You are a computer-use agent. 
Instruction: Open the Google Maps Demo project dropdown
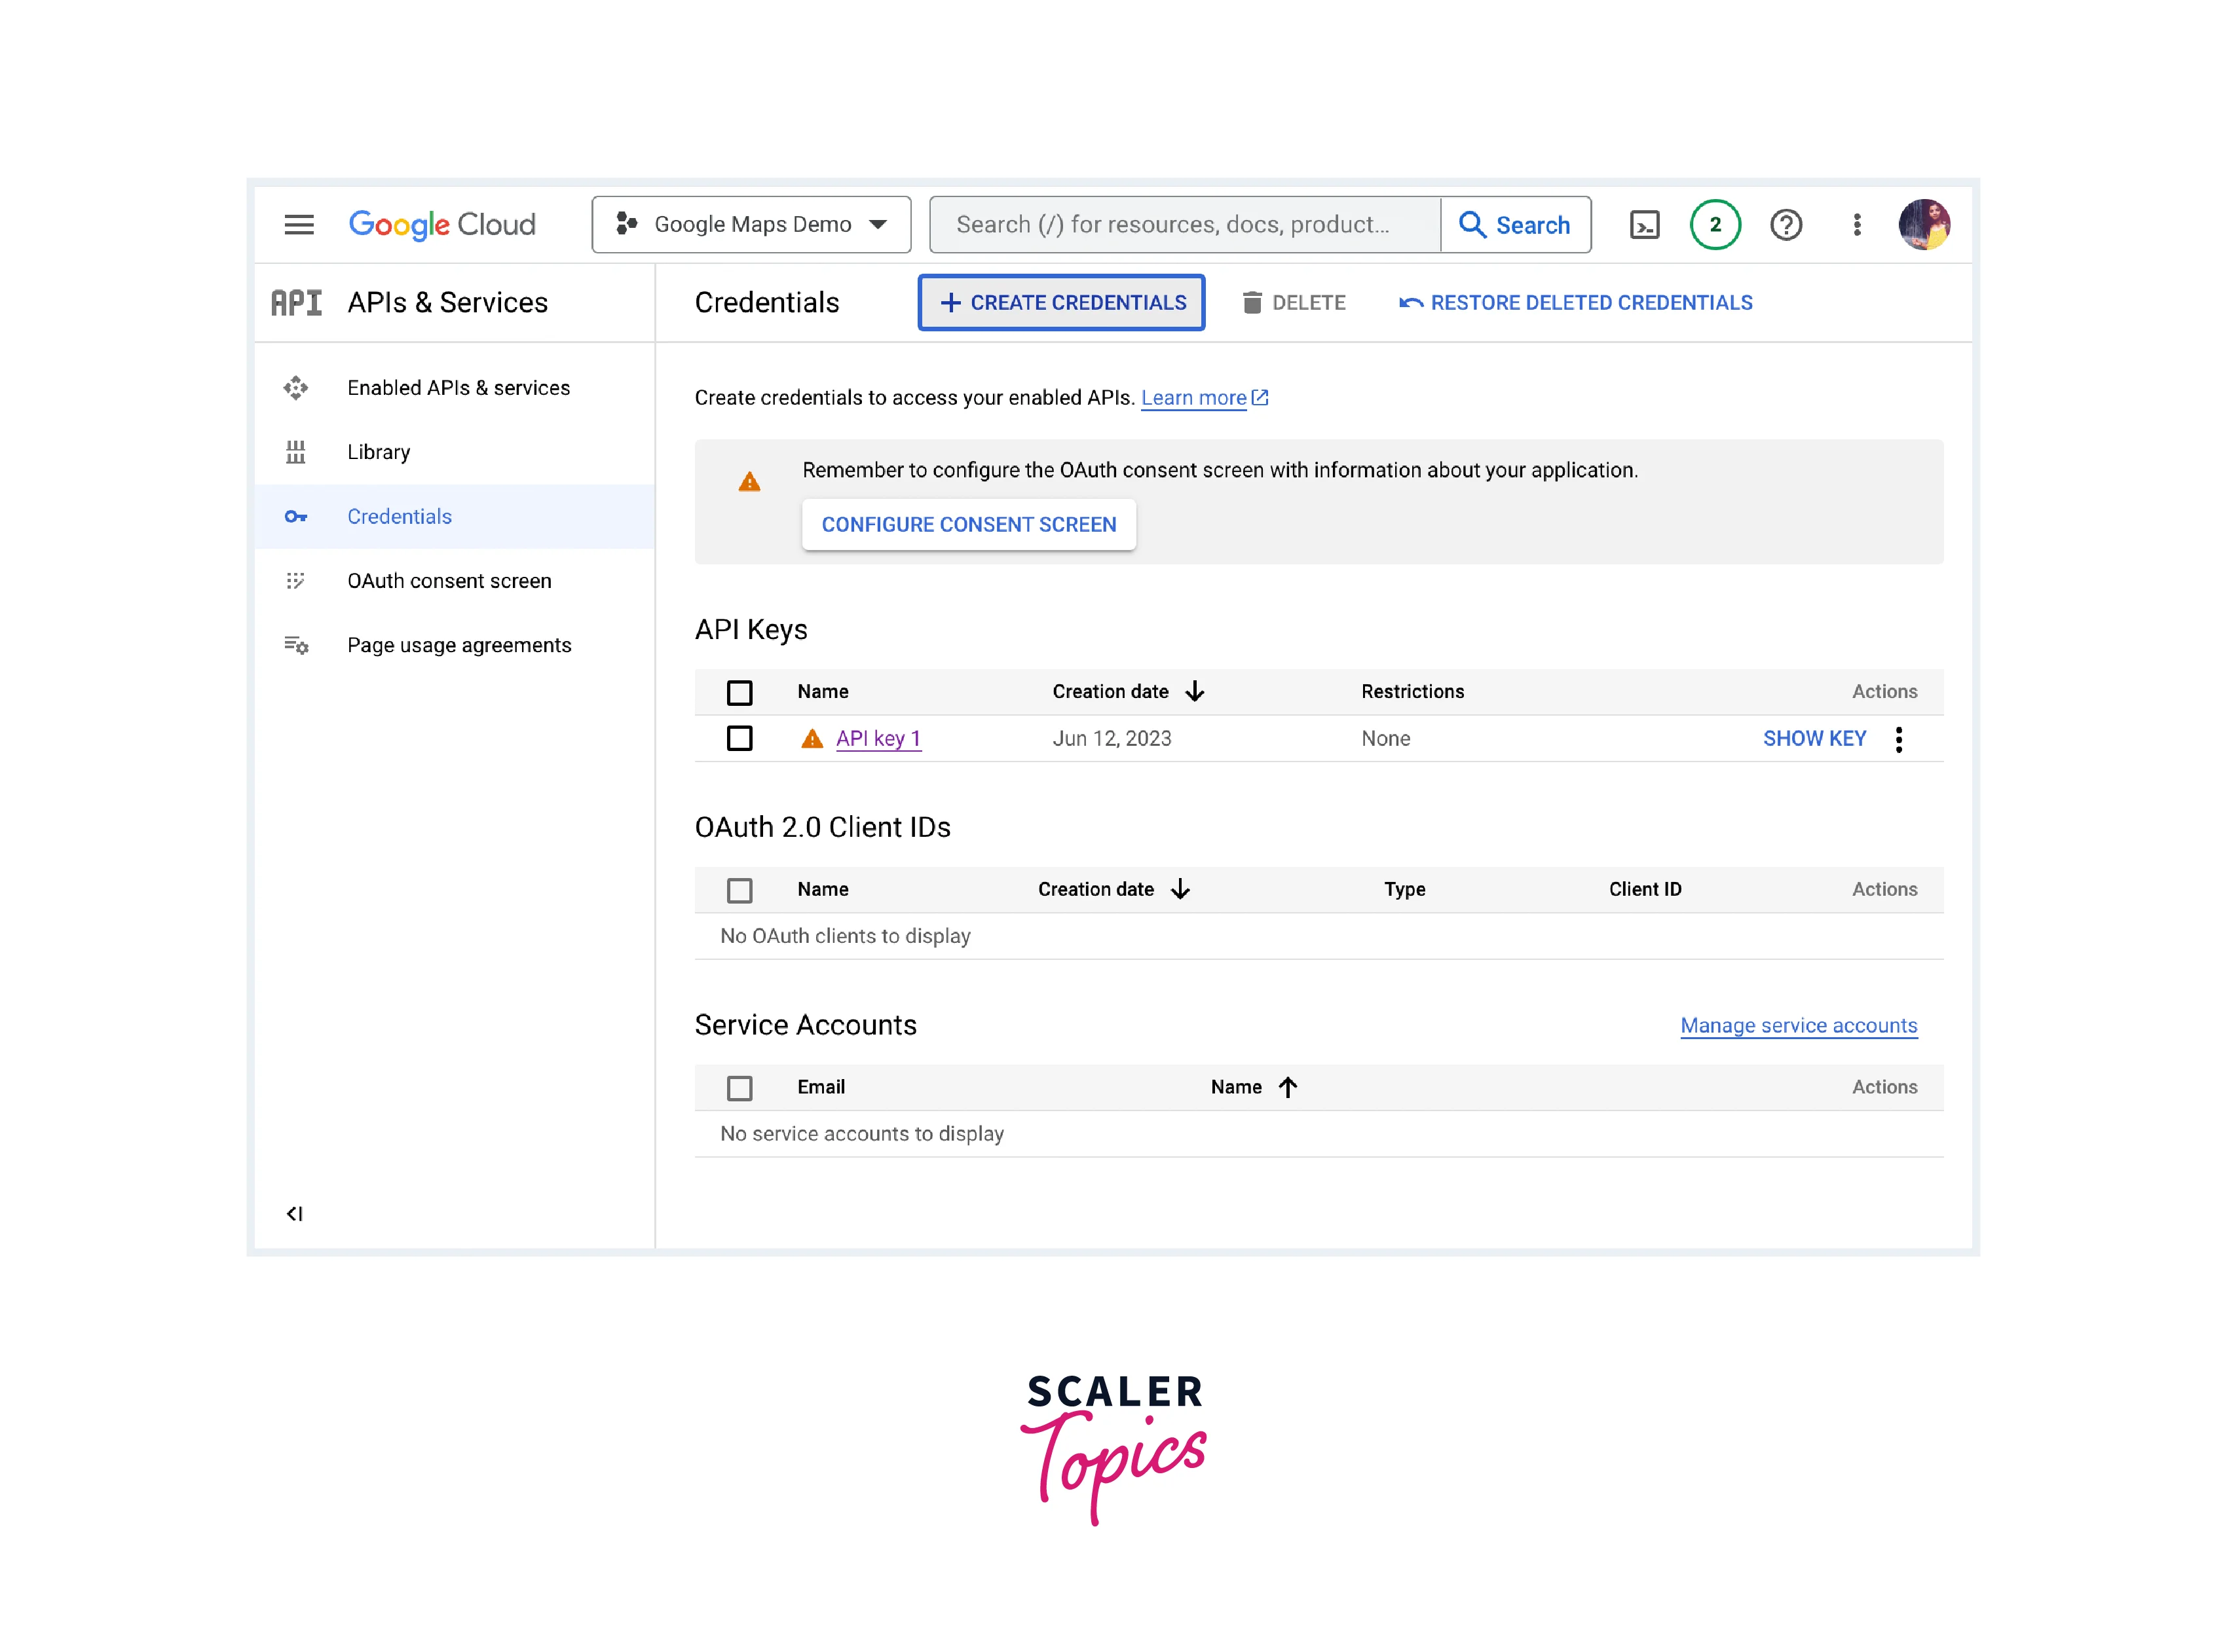click(751, 225)
